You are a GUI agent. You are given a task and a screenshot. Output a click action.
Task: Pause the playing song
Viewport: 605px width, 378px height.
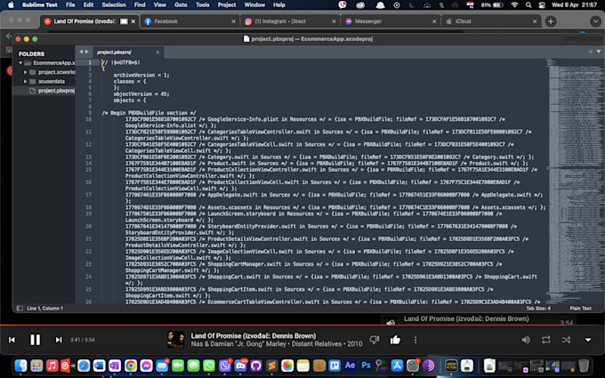(35, 340)
